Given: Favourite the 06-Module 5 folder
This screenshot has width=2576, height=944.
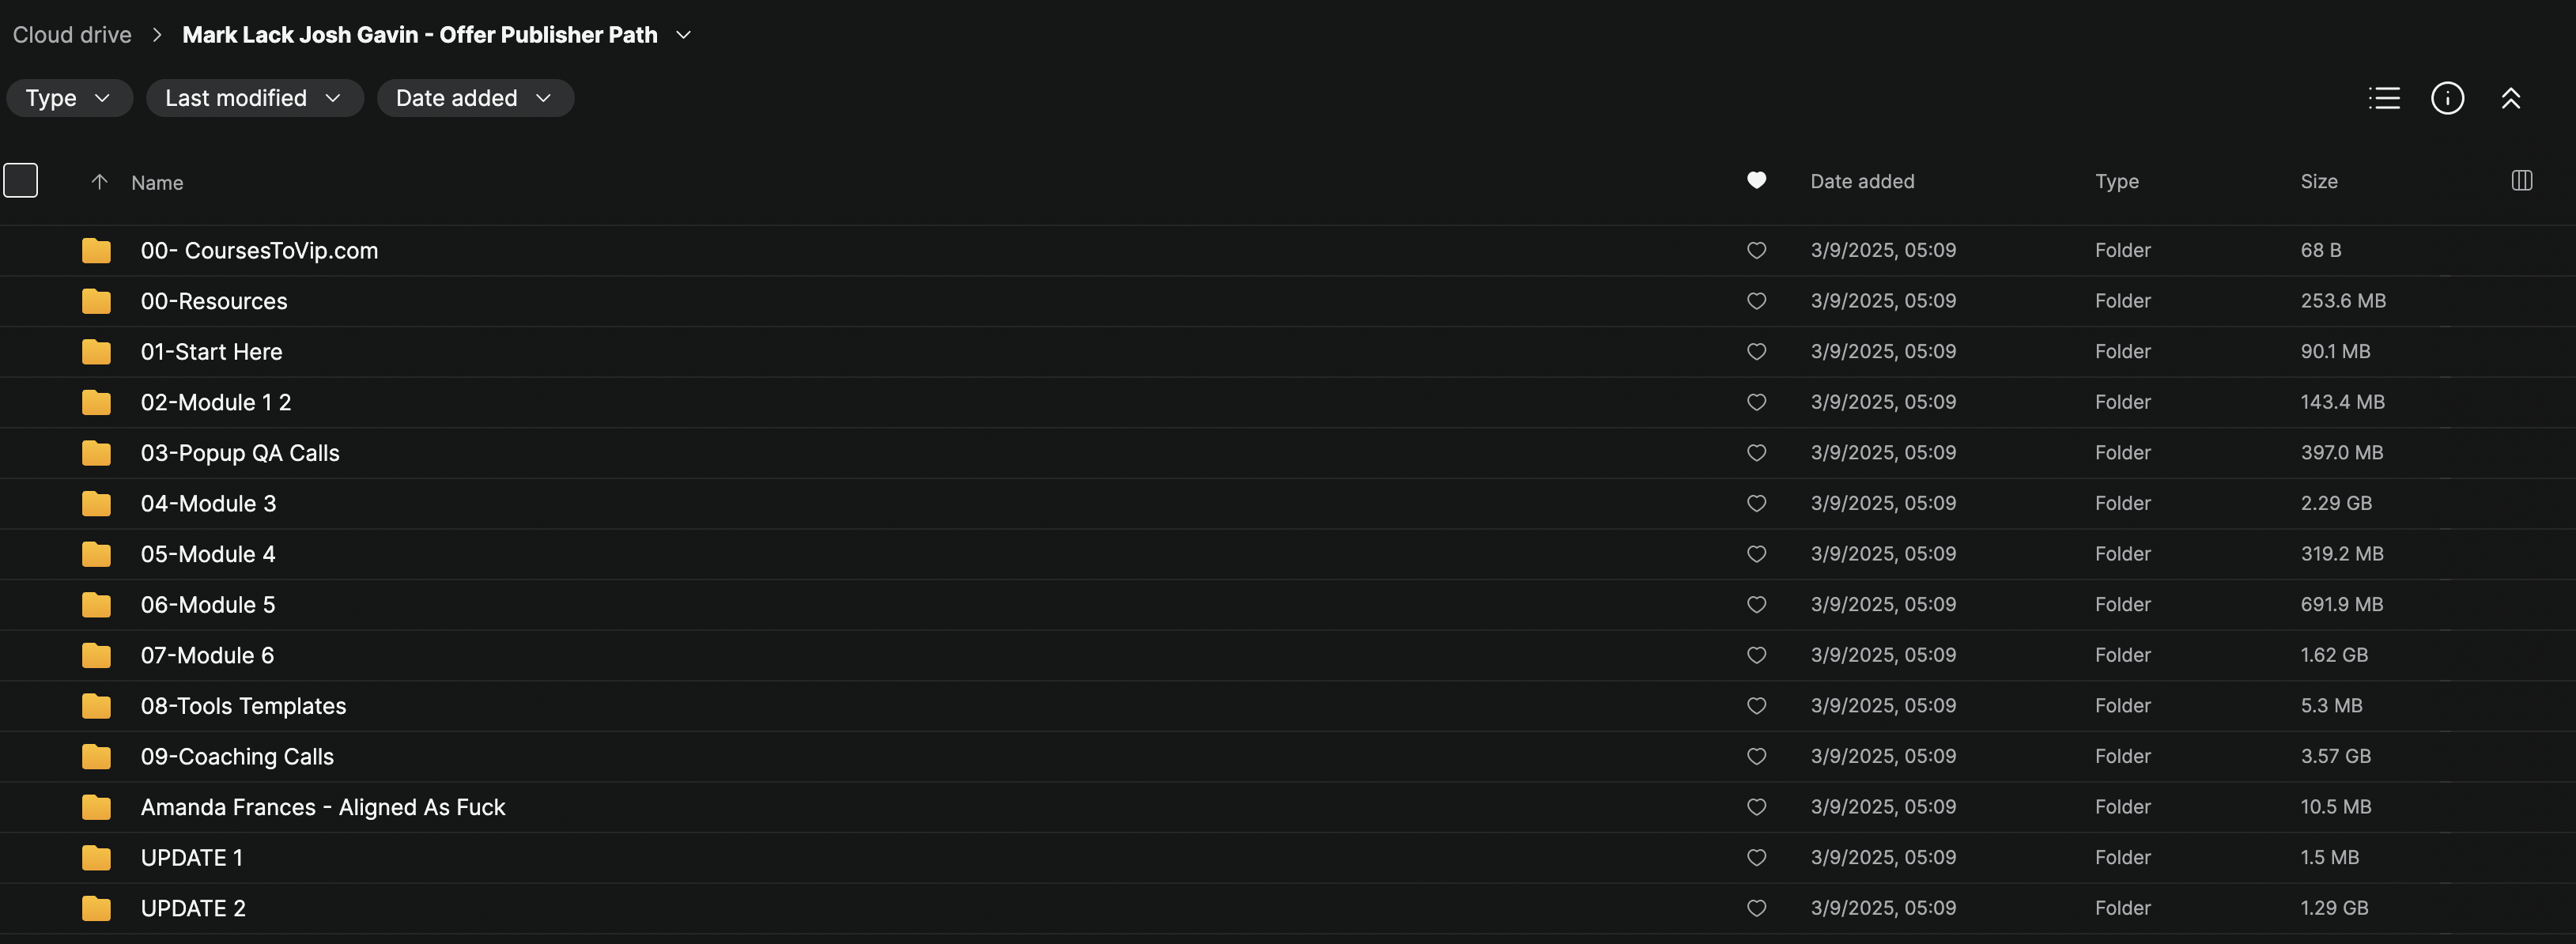Looking at the screenshot, I should [1756, 605].
